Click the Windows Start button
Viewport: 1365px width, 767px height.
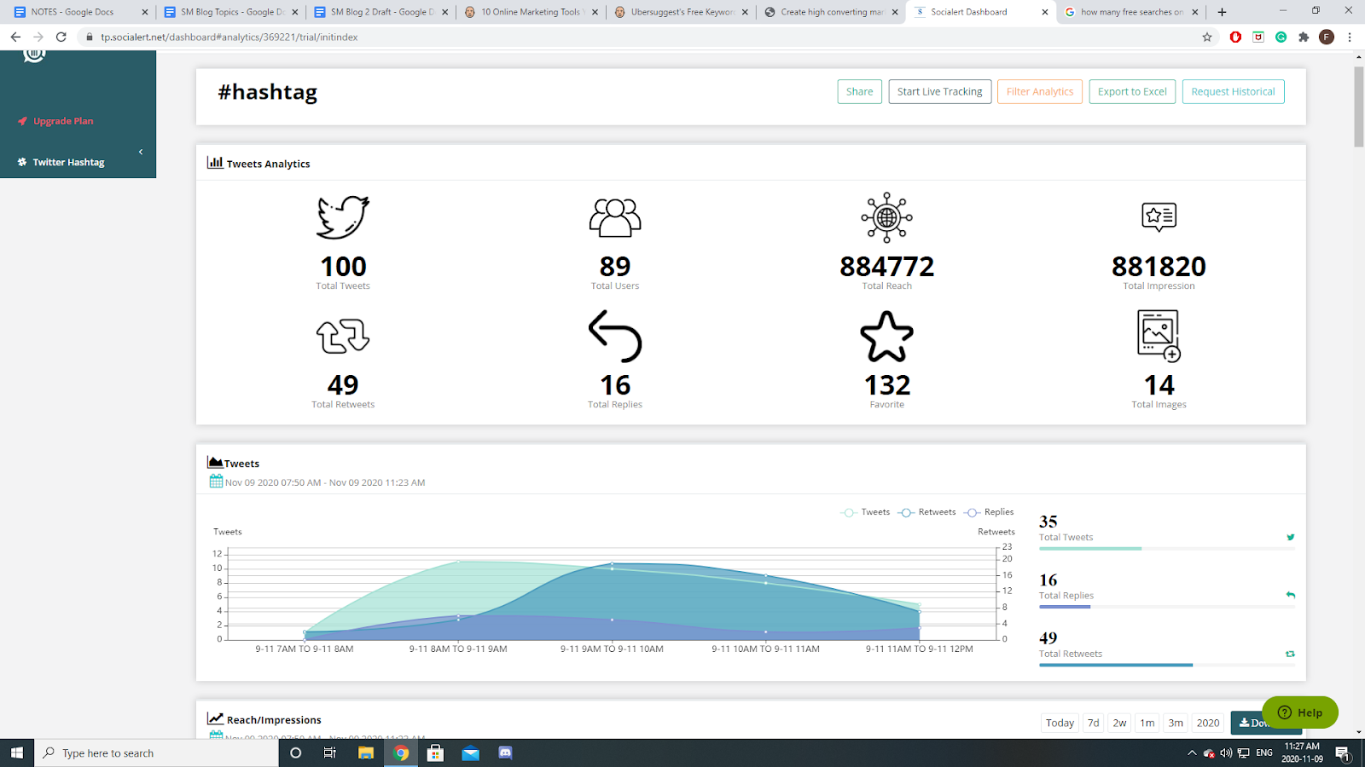pyautogui.click(x=16, y=753)
